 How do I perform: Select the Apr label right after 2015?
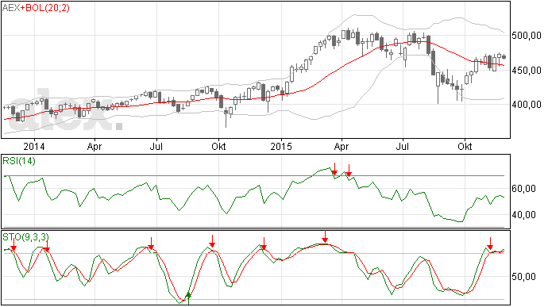tap(341, 146)
